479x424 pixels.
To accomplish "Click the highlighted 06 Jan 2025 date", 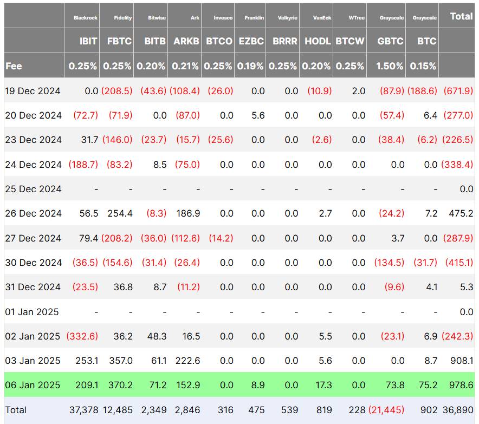I will 33,385.
